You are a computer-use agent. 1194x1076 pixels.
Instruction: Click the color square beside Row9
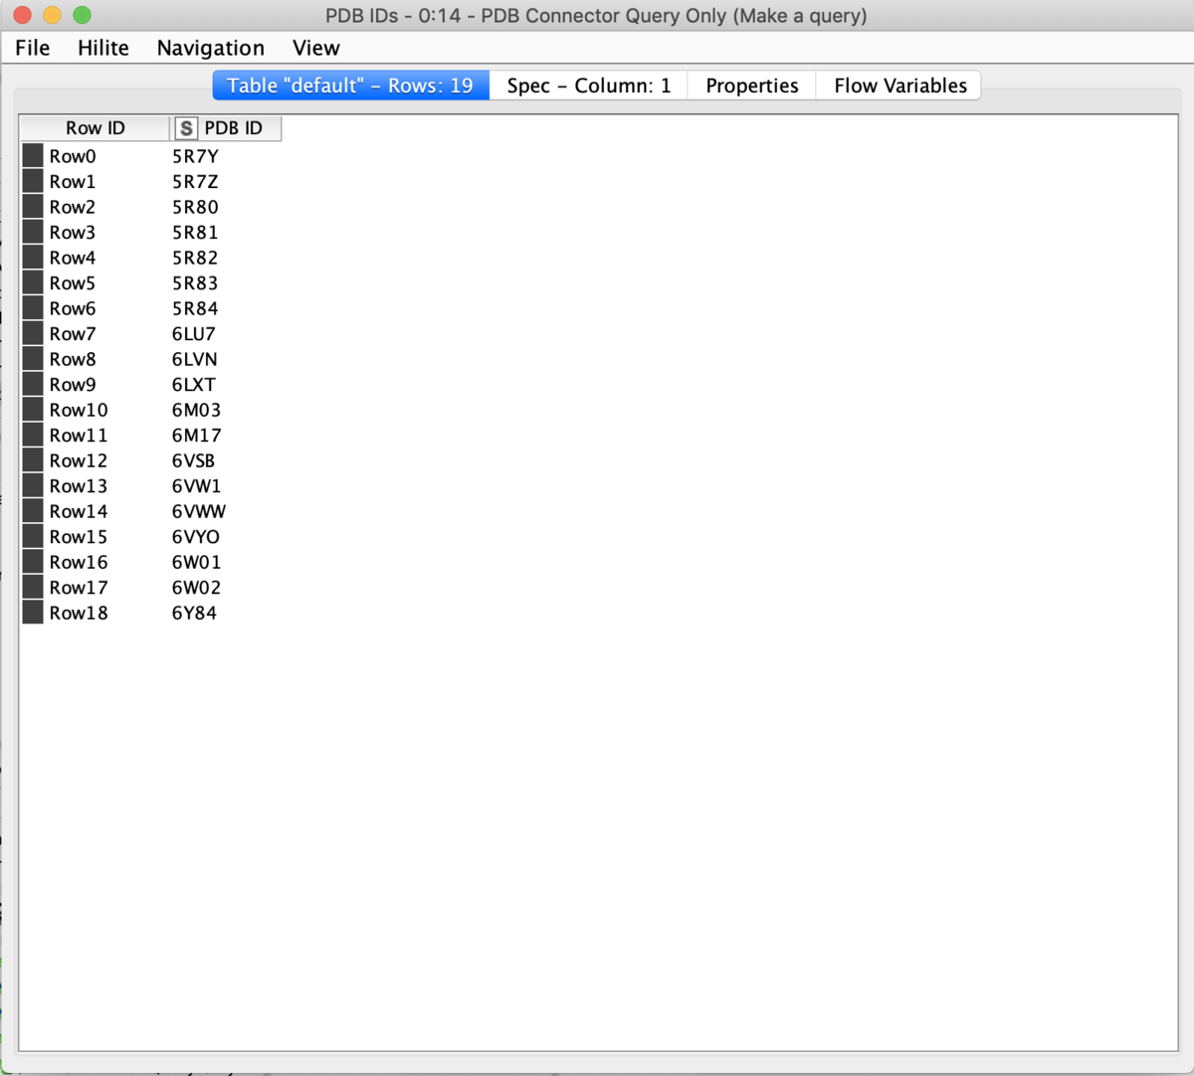pyautogui.click(x=33, y=384)
